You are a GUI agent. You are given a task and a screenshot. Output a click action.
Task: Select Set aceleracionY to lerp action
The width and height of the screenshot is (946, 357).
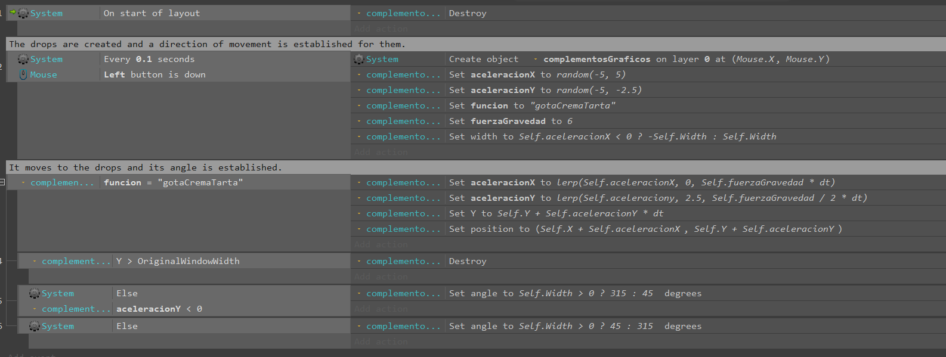click(x=649, y=198)
